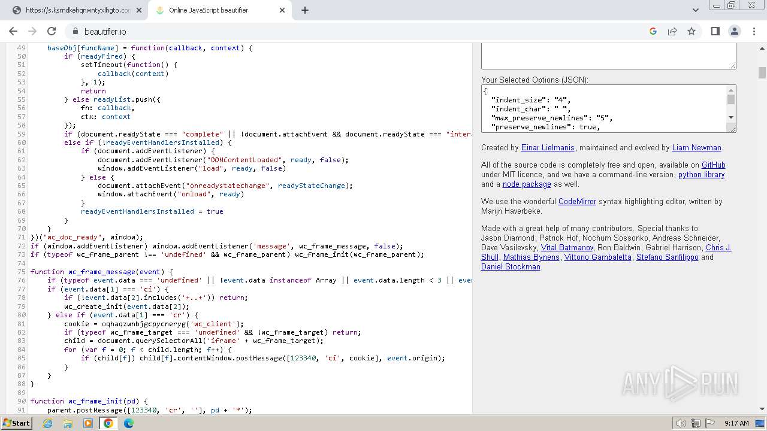Expand the tab search dropdown
Image resolution: width=767 pixels, height=431 pixels.
[696, 10]
